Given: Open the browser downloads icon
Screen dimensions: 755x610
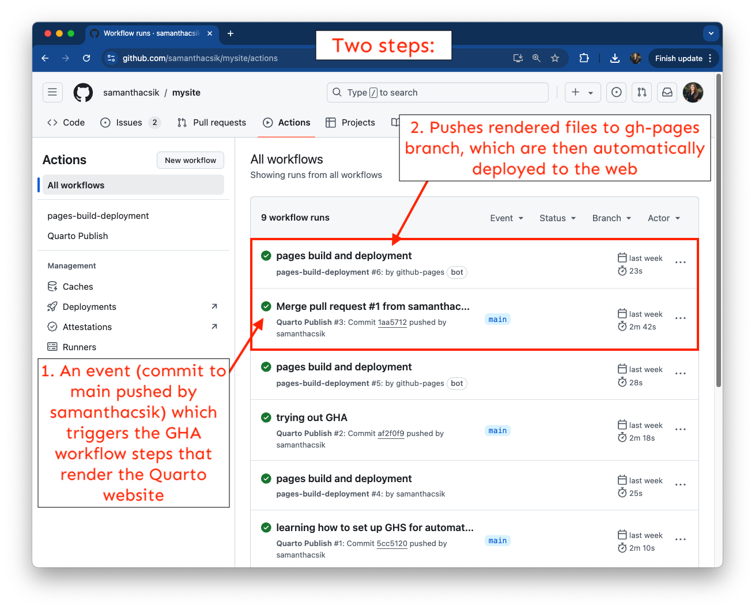Looking at the screenshot, I should pyautogui.click(x=615, y=58).
